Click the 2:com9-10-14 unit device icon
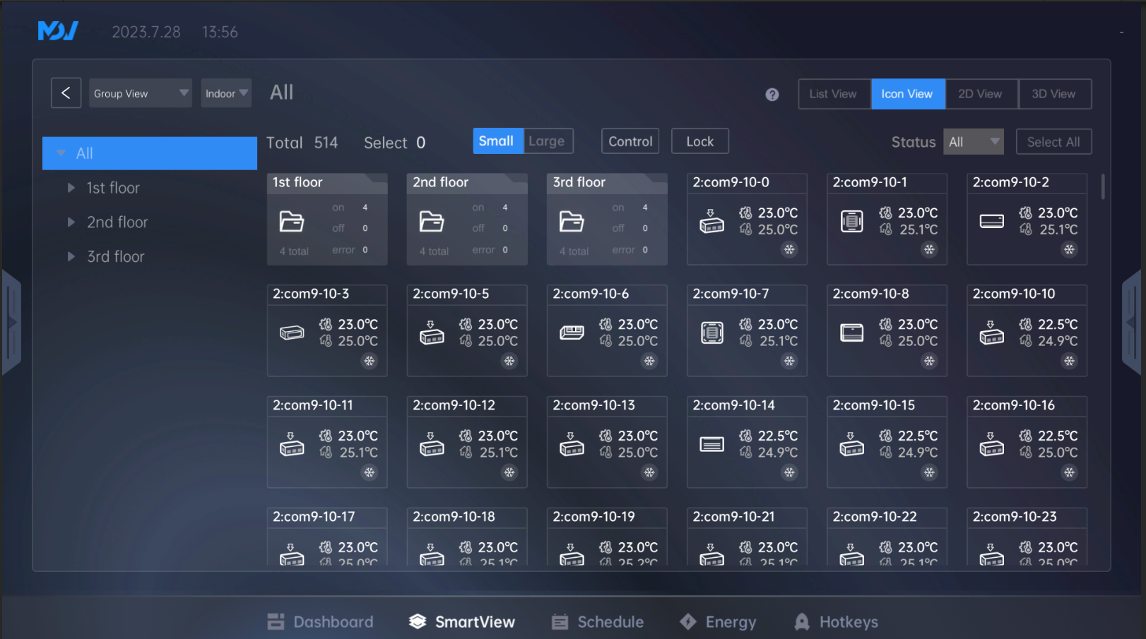 [711, 444]
